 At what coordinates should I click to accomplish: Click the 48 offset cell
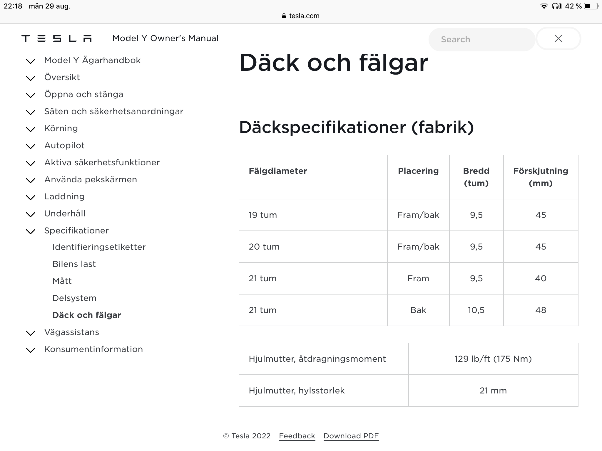coord(541,310)
